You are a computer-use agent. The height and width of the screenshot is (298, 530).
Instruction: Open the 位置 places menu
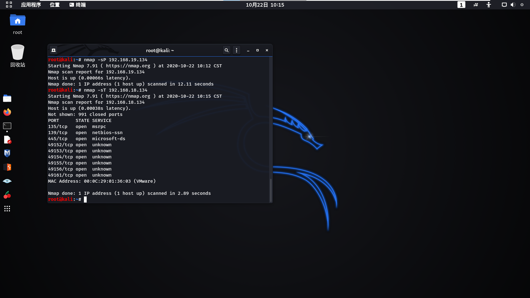(55, 5)
